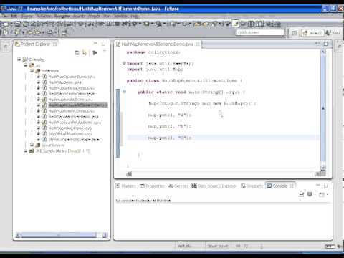This screenshot has width=344, height=258.
Task: Switch to the Java EE perspective
Action: 312,33
